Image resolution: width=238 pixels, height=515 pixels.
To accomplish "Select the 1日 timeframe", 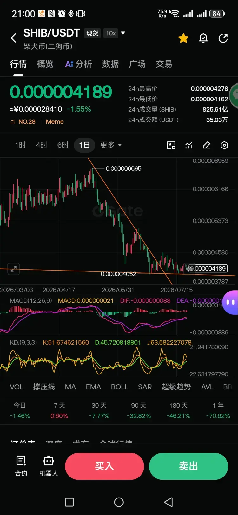I will point(84,145).
